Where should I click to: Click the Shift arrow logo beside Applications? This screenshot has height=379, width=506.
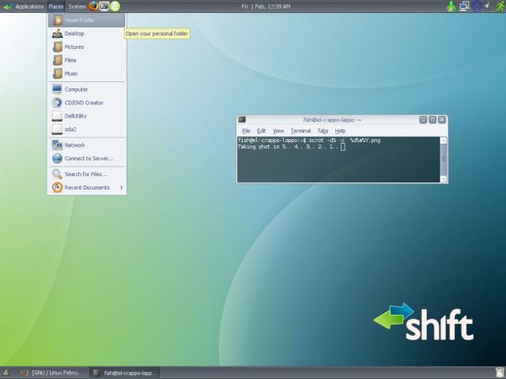pyautogui.click(x=7, y=6)
